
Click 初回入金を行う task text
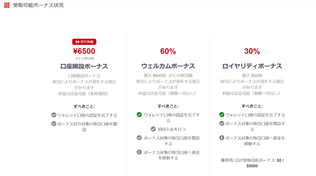click(172, 129)
